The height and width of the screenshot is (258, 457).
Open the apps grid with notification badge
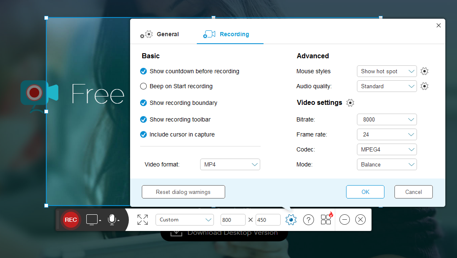pyautogui.click(x=326, y=220)
